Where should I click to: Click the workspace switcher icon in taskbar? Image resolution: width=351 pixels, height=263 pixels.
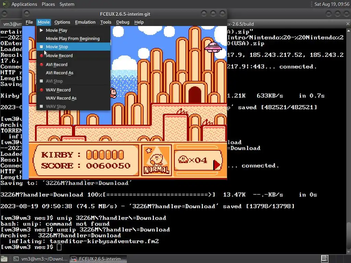[325, 259]
